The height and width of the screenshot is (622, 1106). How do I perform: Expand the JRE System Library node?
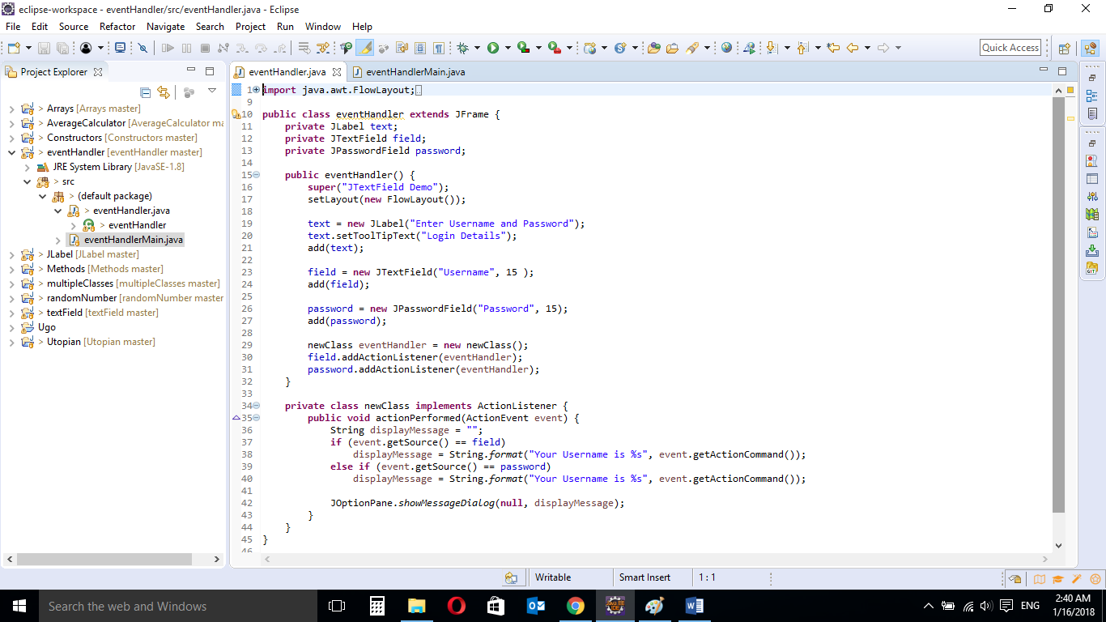point(27,167)
